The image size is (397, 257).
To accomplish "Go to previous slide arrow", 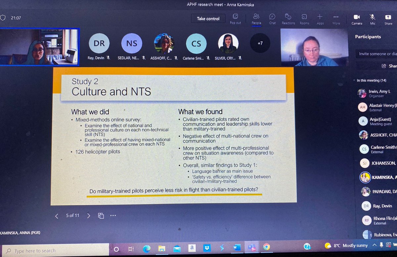I will (x=57, y=216).
